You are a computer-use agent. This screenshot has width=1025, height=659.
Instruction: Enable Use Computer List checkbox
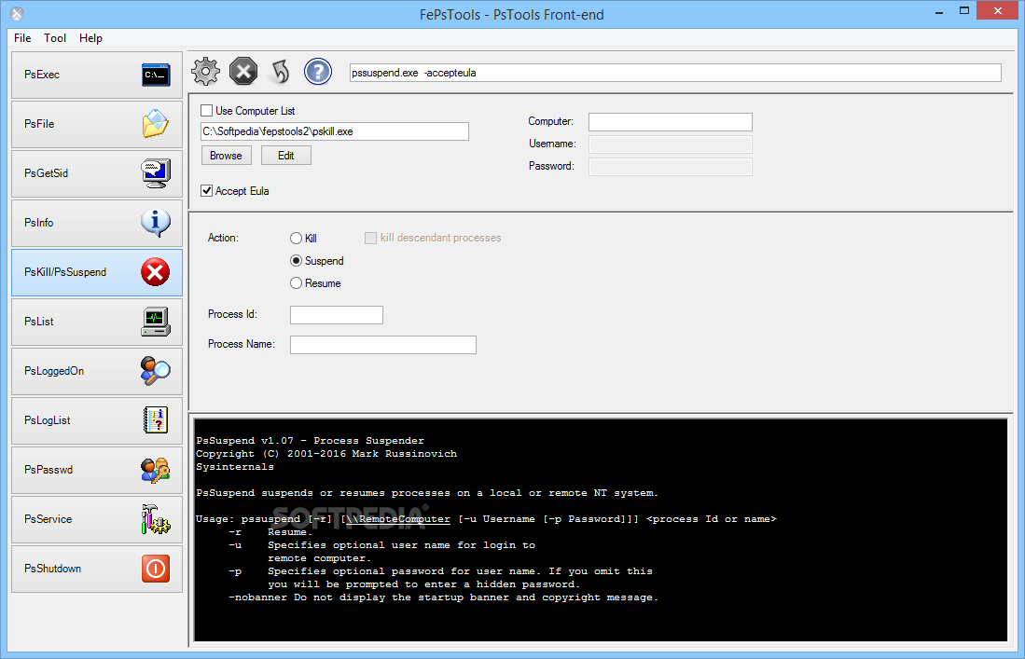click(x=206, y=110)
